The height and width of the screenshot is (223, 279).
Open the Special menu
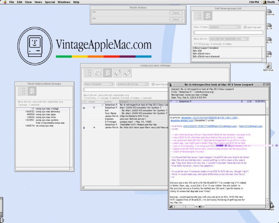50,2
